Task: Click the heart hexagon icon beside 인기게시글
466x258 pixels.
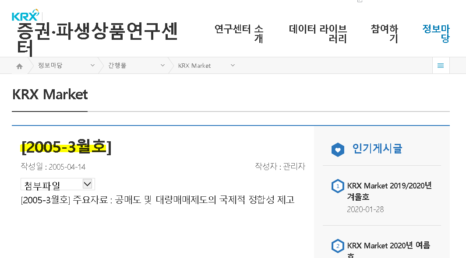Action: [x=338, y=150]
